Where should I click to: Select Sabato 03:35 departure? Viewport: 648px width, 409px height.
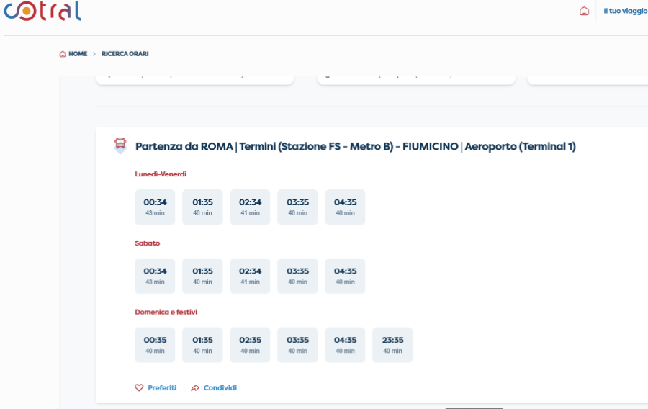pyautogui.click(x=297, y=276)
